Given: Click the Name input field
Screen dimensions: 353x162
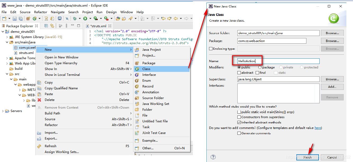Looking at the screenshot, I should tap(278, 61).
